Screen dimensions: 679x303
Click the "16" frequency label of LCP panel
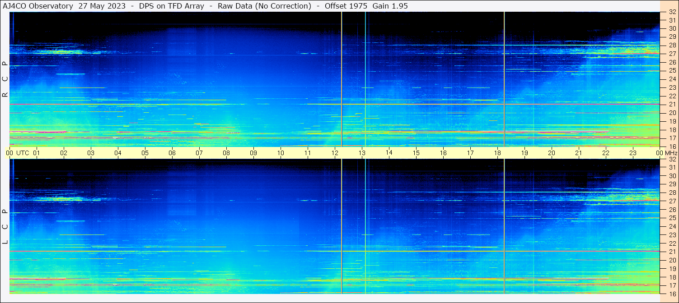click(672, 294)
